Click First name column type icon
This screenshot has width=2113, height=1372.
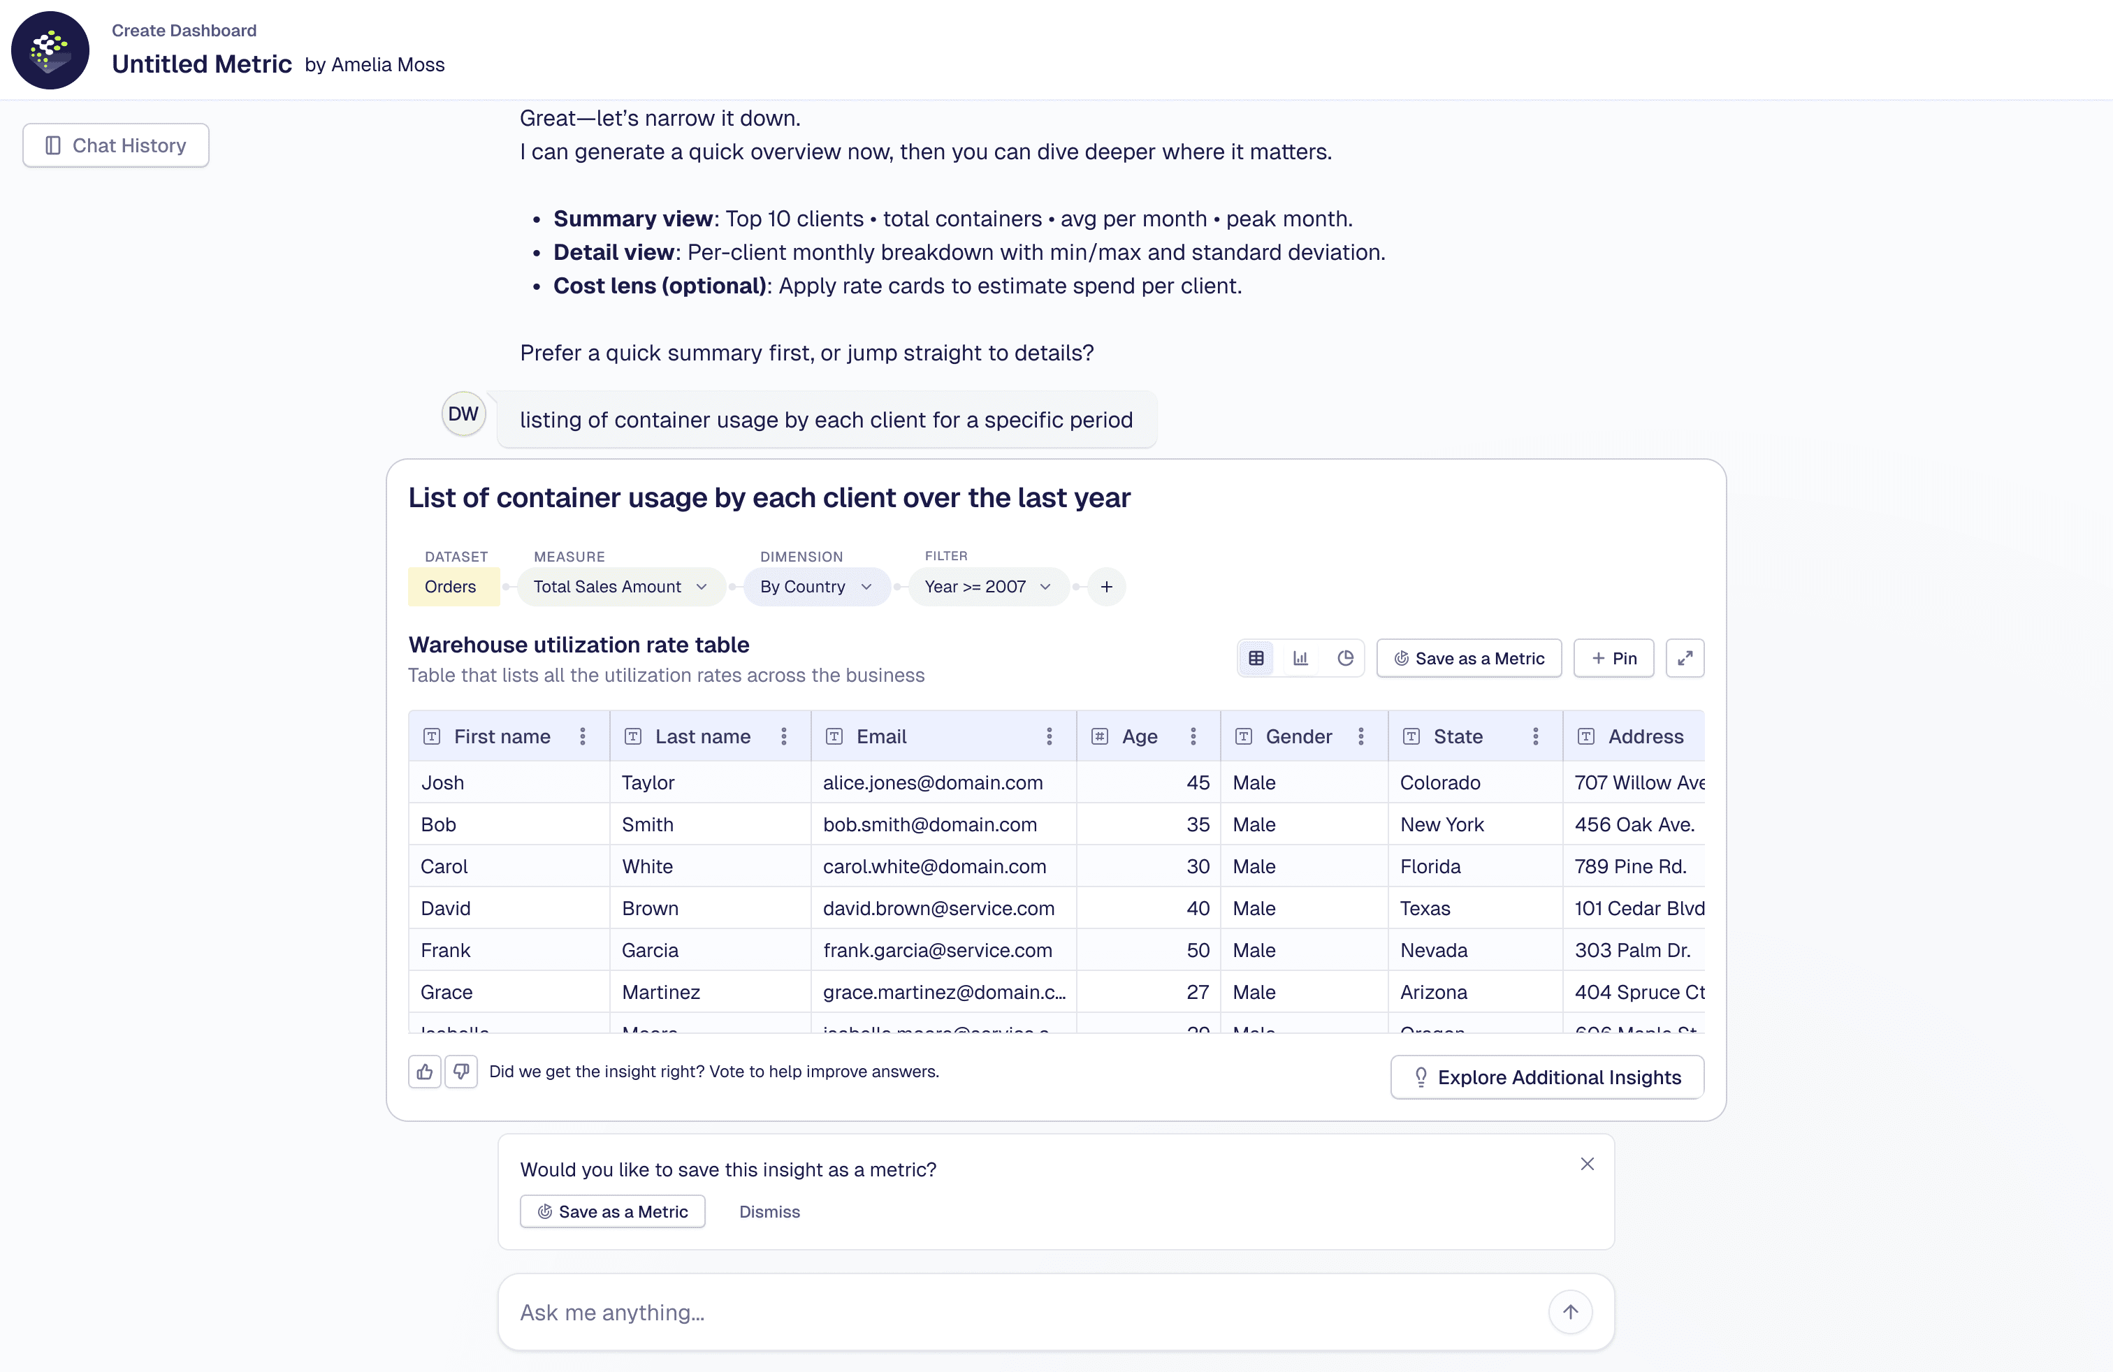point(432,736)
